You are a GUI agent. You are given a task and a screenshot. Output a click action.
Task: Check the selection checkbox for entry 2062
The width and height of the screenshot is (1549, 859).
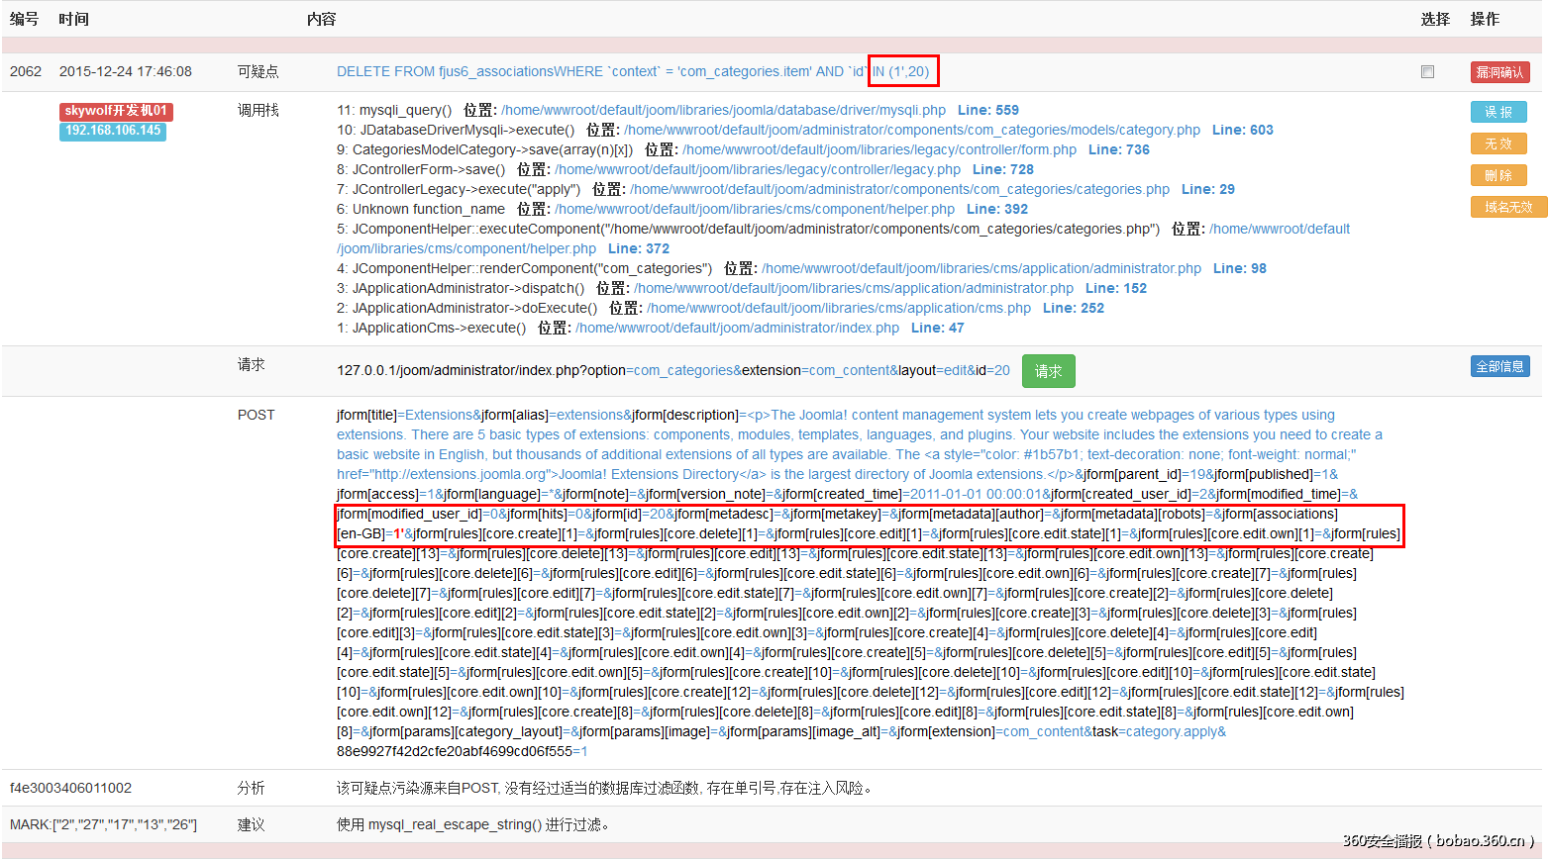(x=1426, y=71)
